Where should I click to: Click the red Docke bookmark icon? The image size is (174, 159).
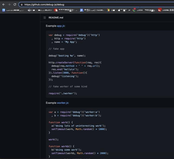(x=160, y=10)
